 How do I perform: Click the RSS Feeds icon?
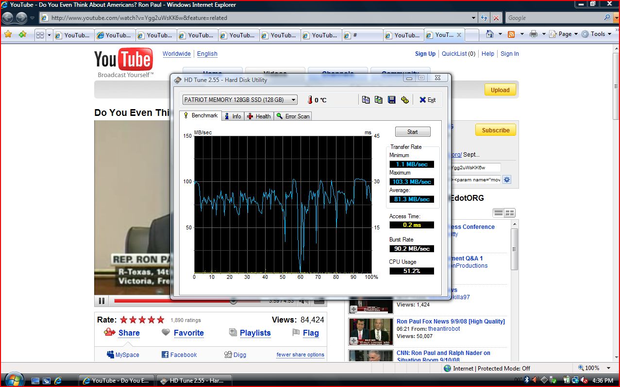tap(511, 34)
